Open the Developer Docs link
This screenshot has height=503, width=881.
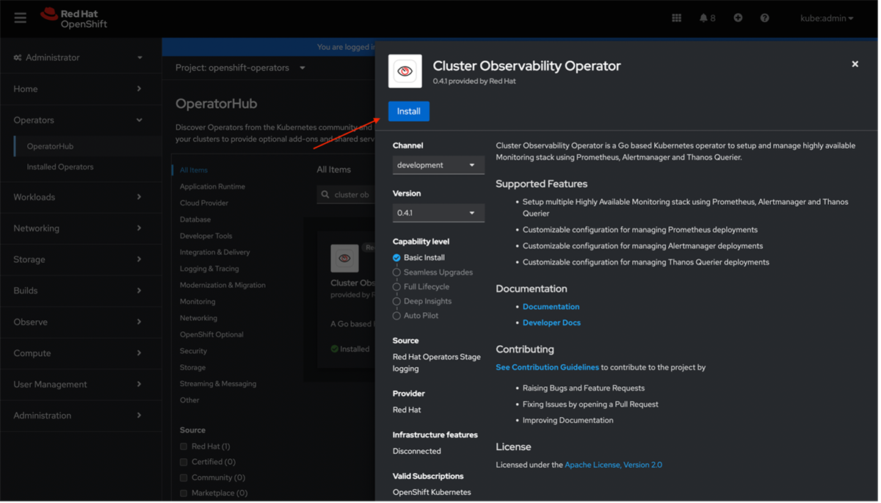[x=551, y=322]
